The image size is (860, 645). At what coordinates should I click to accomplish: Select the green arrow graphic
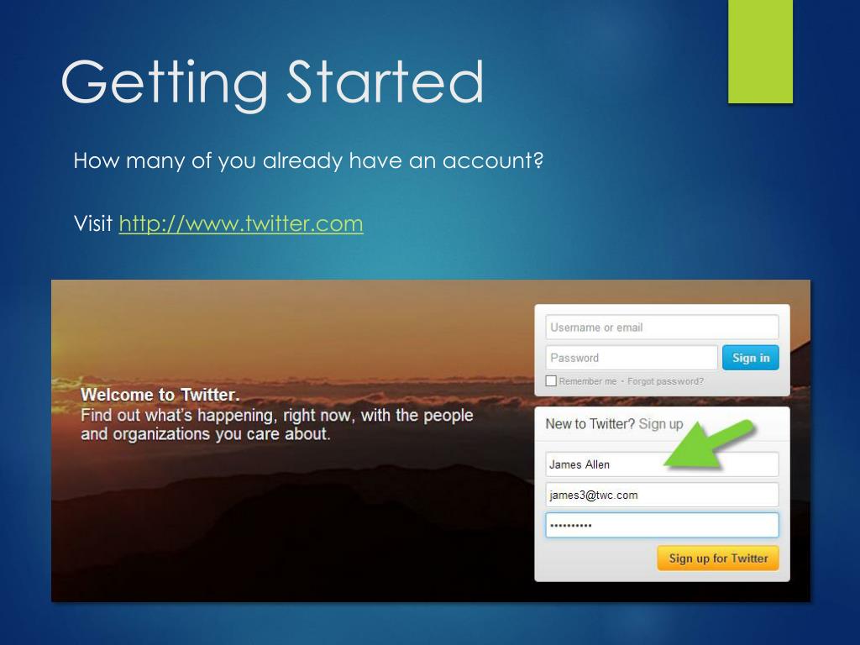coord(711,443)
